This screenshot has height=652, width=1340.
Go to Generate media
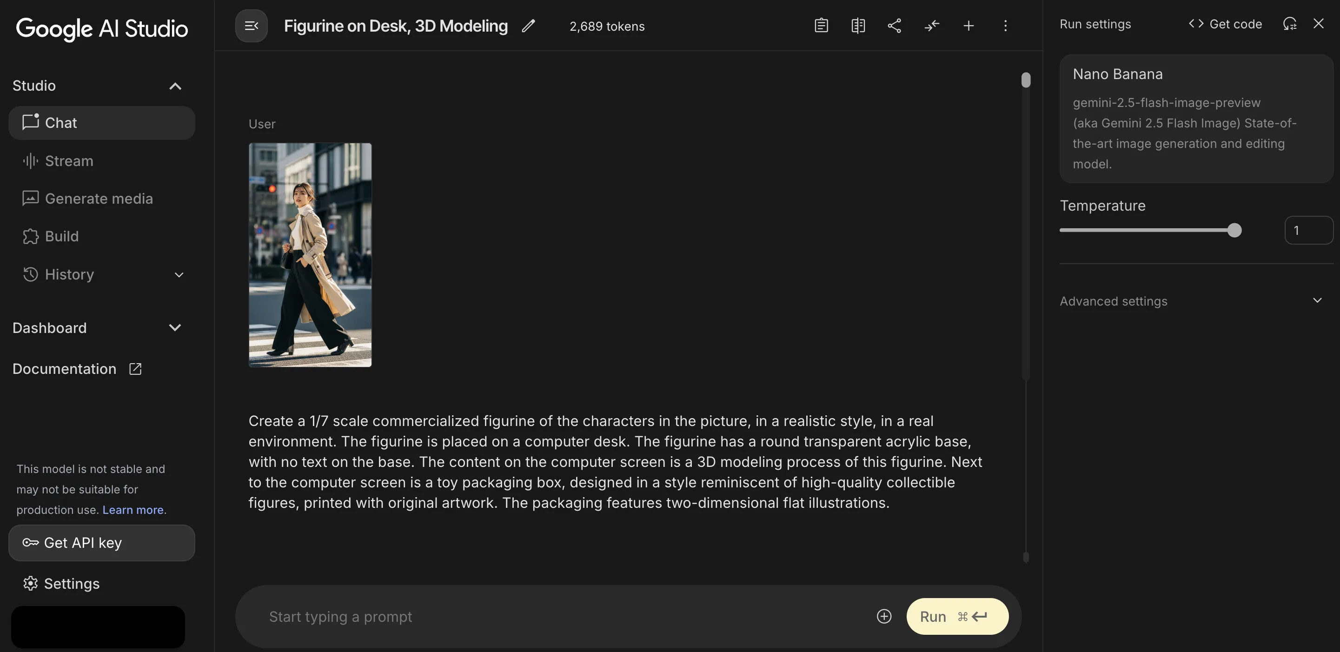(98, 199)
